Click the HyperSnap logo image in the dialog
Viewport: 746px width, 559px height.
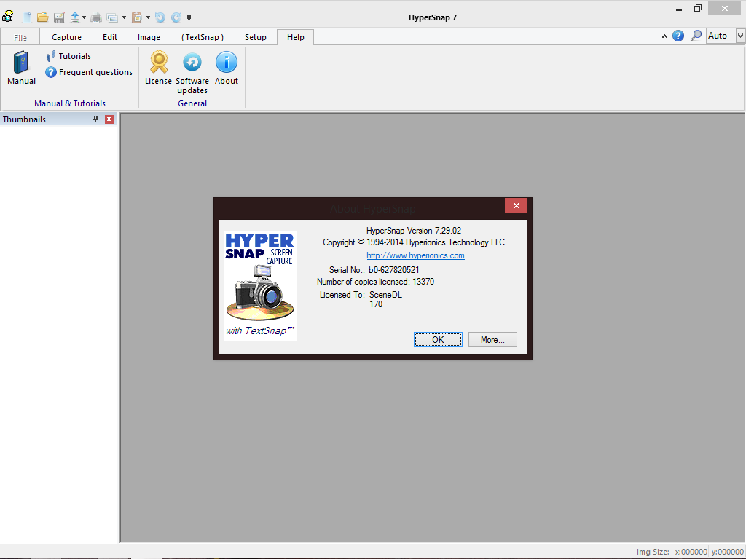[x=260, y=285]
